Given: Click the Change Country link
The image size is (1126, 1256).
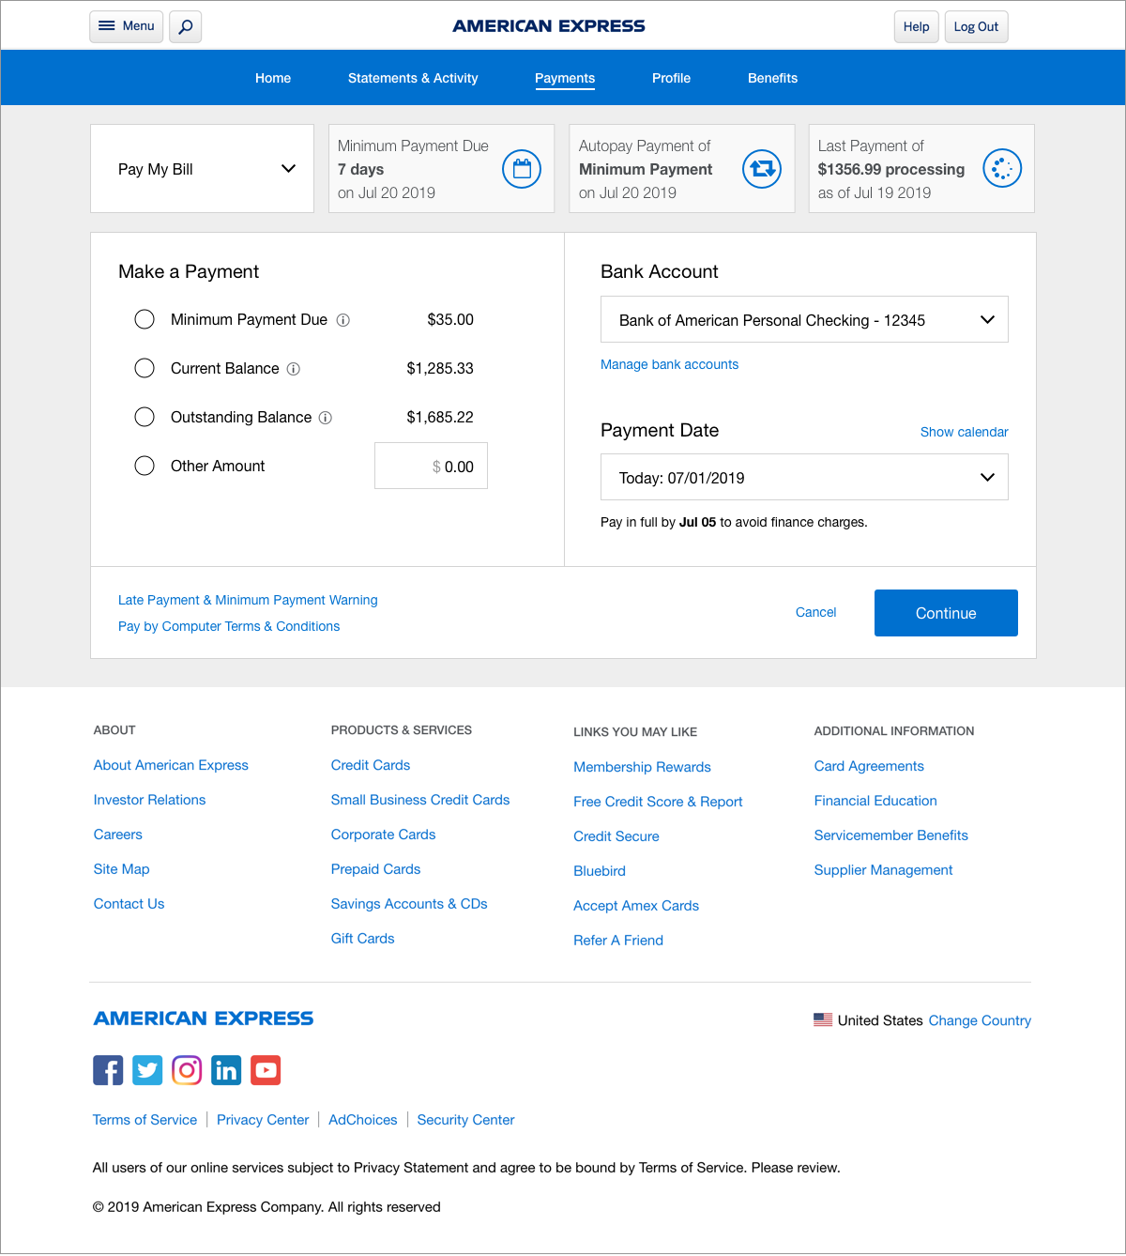Looking at the screenshot, I should click(980, 1020).
